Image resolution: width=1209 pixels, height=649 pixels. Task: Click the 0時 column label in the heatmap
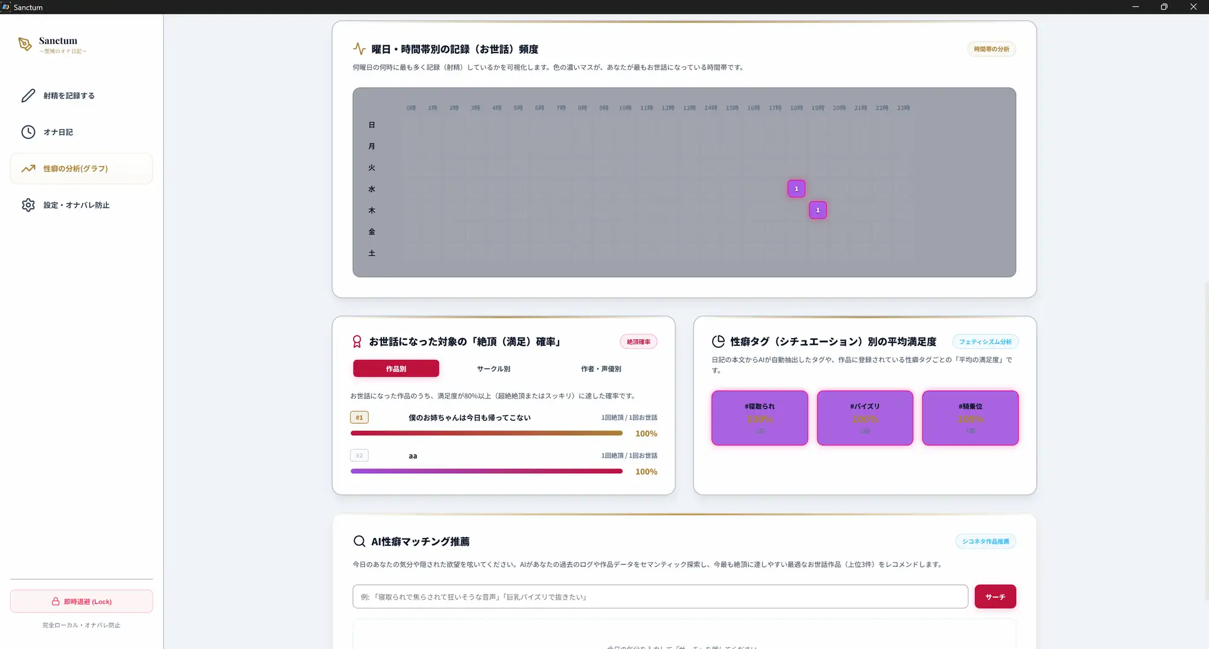411,108
